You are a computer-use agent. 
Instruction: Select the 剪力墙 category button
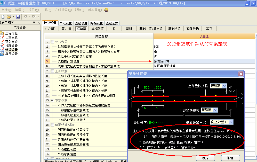click(66, 29)
